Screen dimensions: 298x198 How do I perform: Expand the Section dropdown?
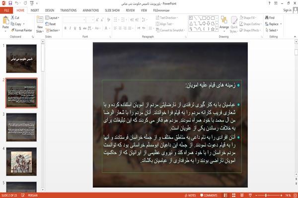[53, 30]
